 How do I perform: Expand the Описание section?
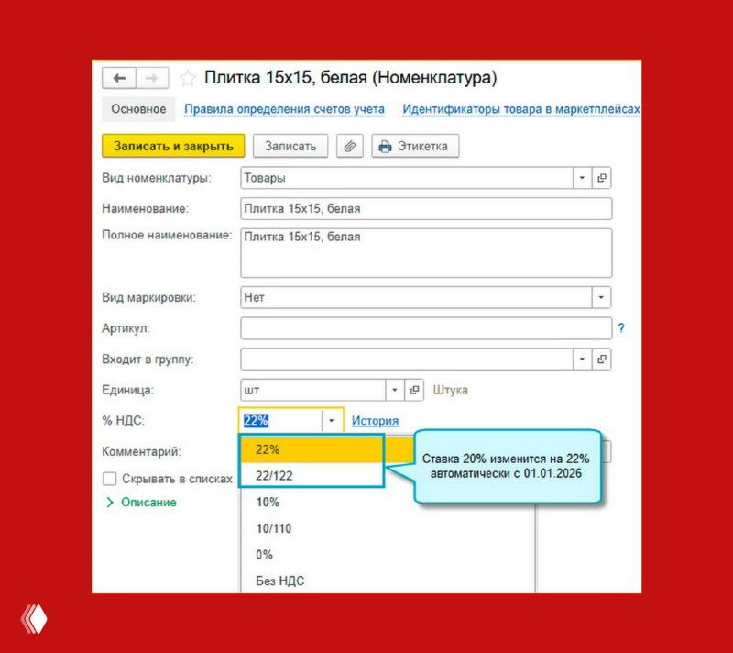[141, 503]
